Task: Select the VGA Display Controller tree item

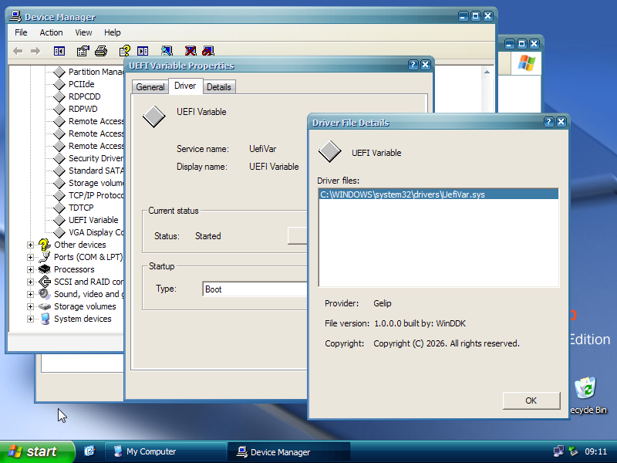Action: (x=96, y=232)
